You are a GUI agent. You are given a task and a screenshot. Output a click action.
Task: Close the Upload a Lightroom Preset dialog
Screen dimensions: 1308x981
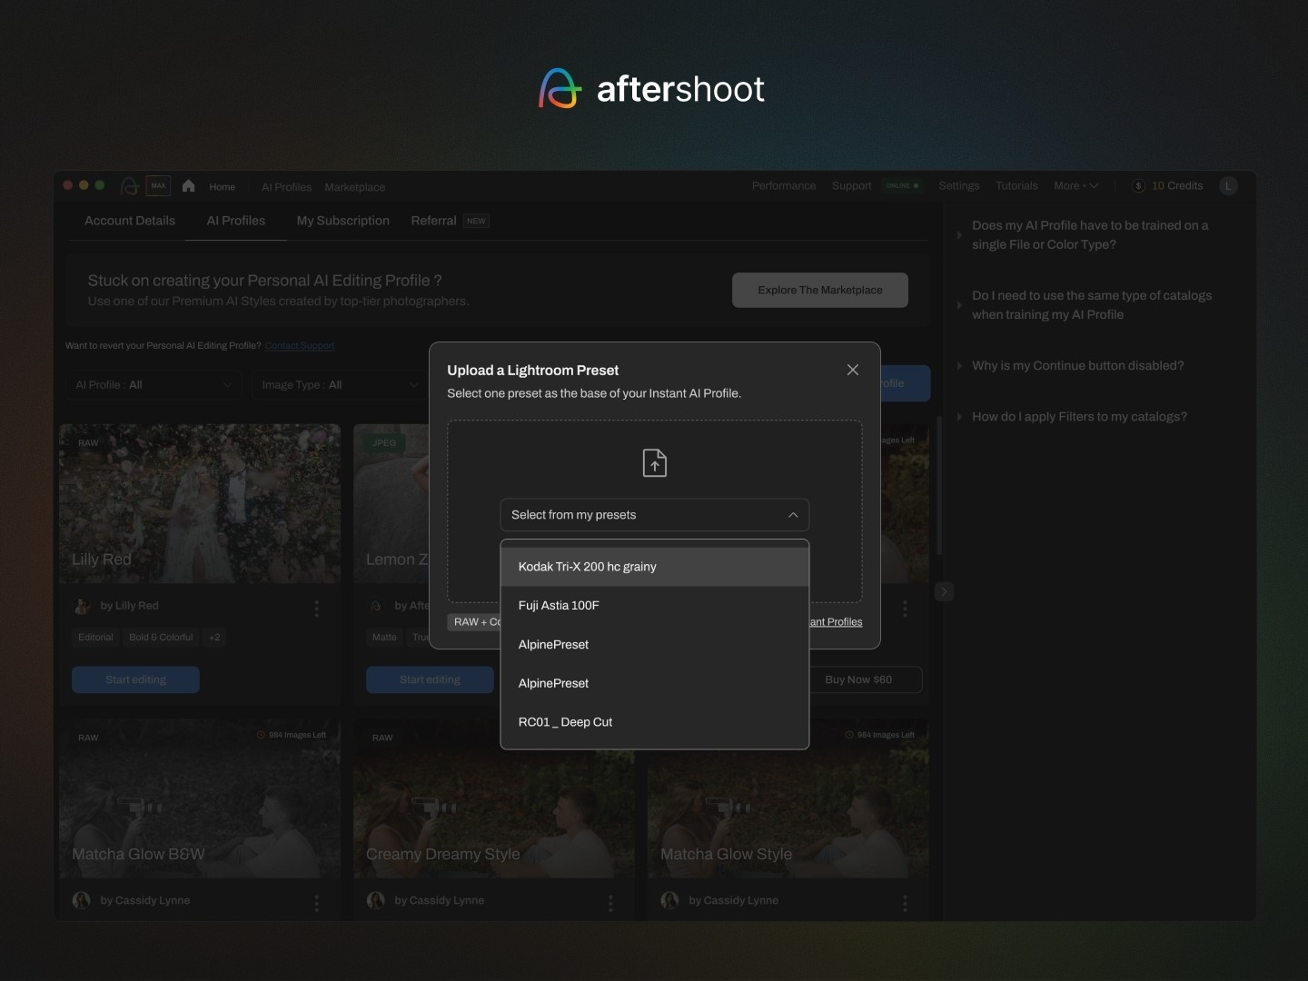point(852,370)
